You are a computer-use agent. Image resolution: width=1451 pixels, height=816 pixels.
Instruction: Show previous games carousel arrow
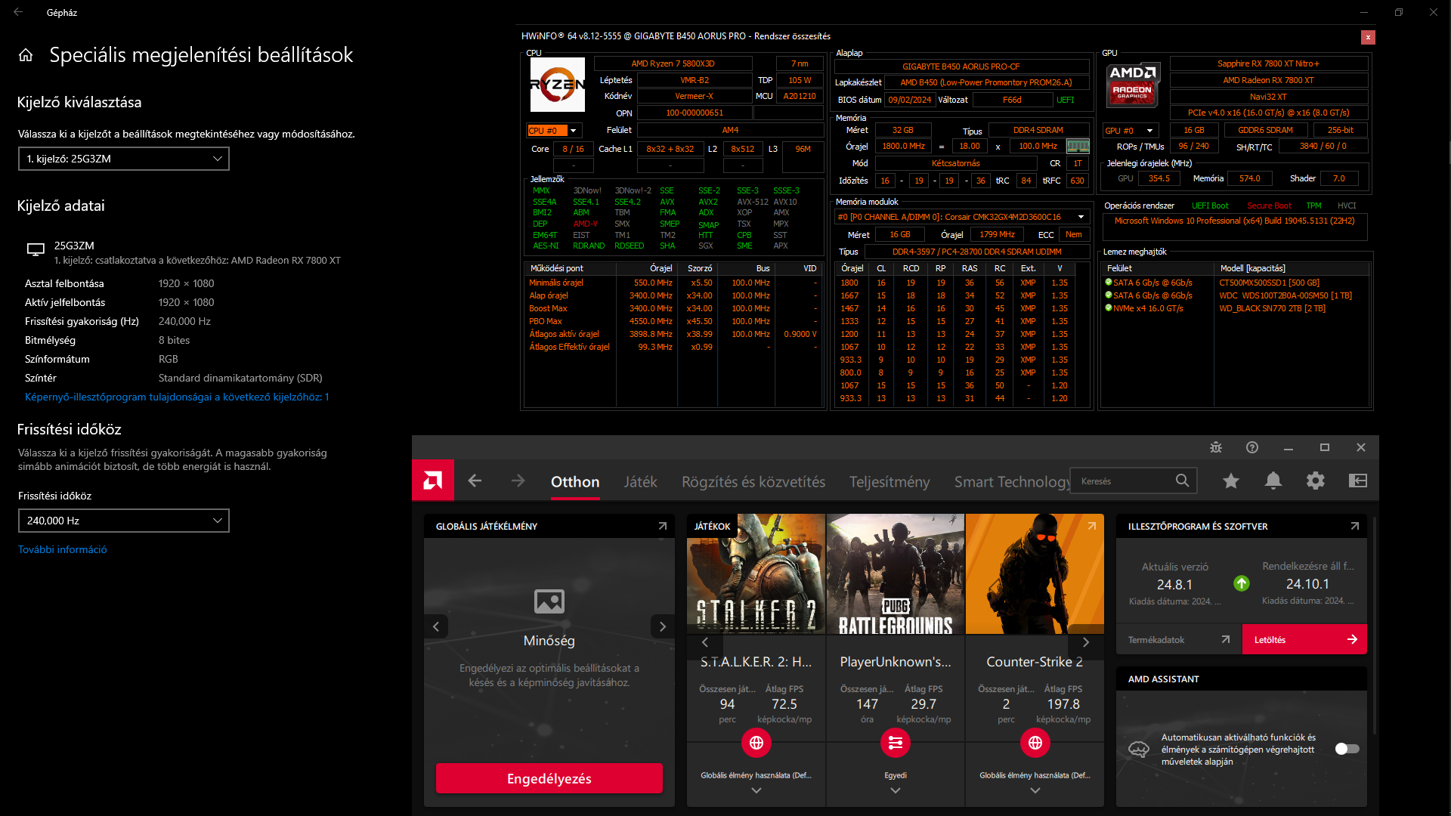[x=705, y=642]
